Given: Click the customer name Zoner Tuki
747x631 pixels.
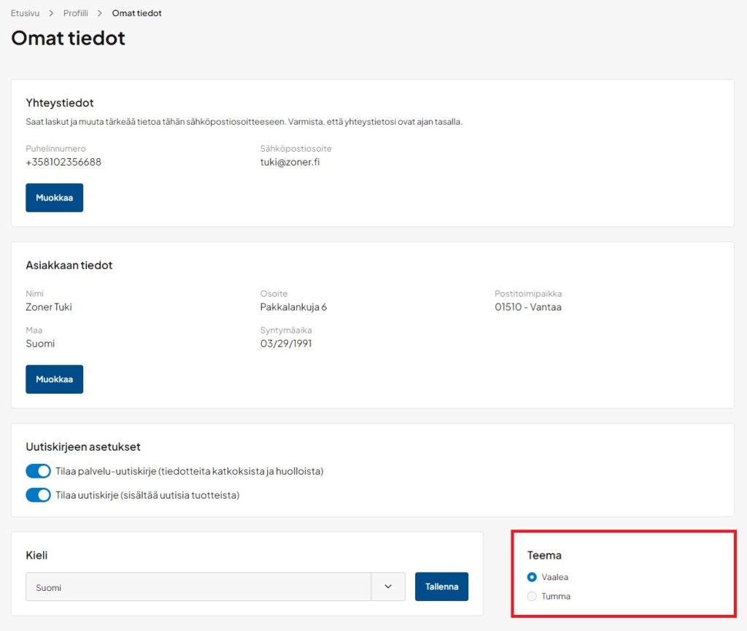Looking at the screenshot, I should click(x=49, y=307).
